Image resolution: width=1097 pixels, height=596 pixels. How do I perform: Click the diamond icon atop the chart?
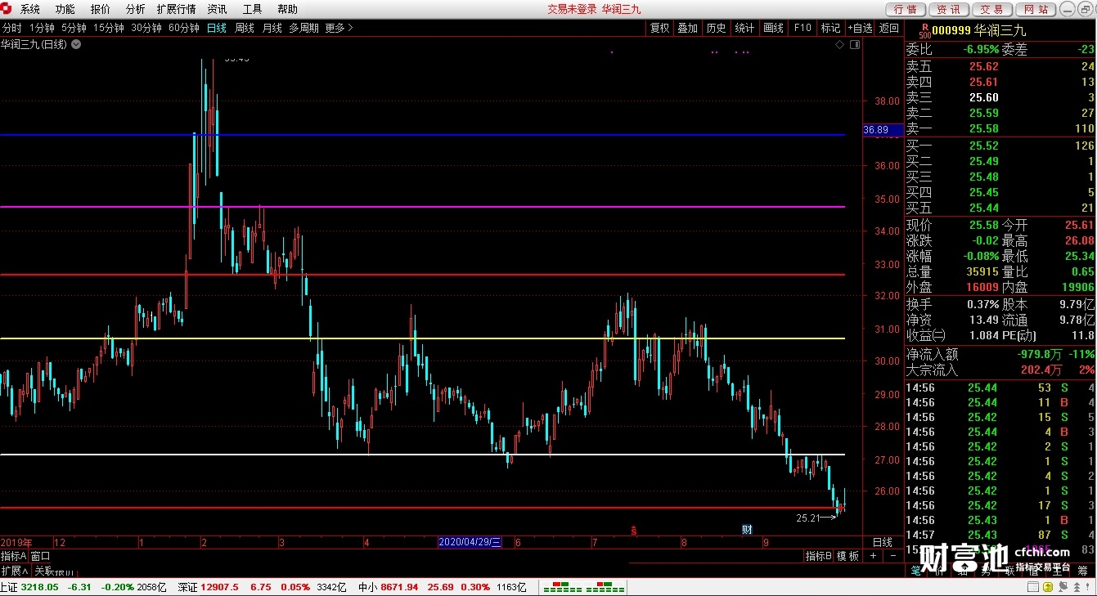tap(840, 46)
